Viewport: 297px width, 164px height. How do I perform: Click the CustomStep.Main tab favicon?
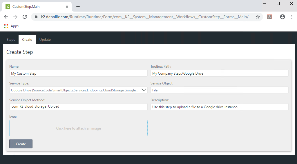pos(8,7)
